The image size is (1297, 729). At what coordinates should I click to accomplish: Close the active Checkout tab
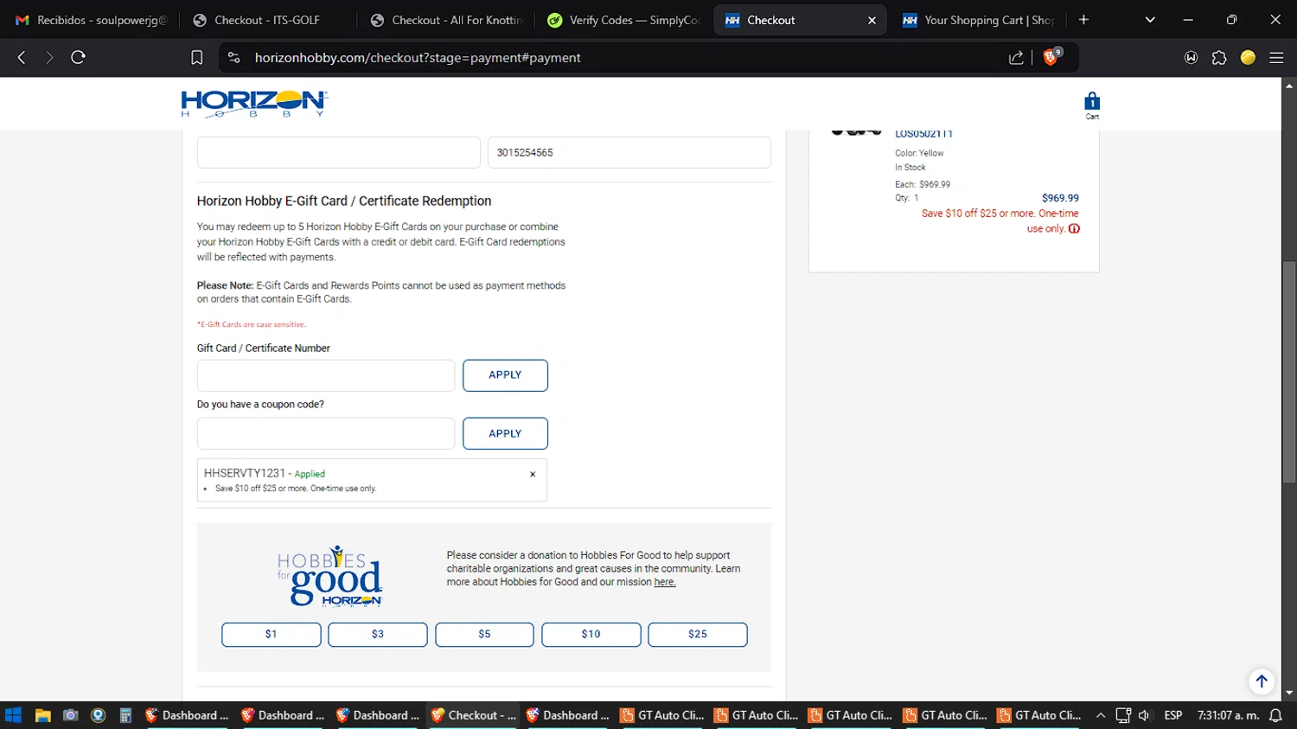[872, 20]
